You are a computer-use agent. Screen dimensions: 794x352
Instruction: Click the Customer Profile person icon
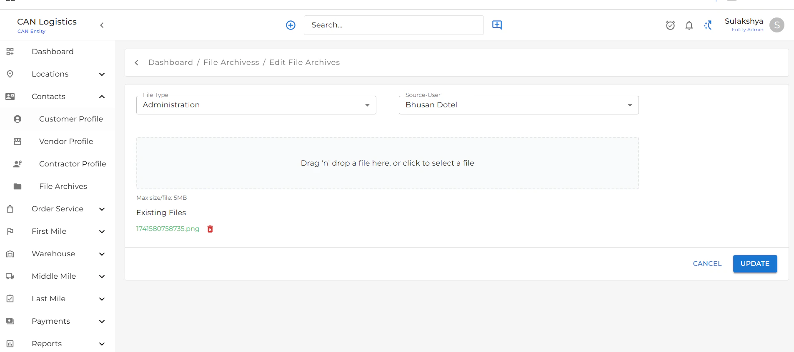click(x=18, y=119)
